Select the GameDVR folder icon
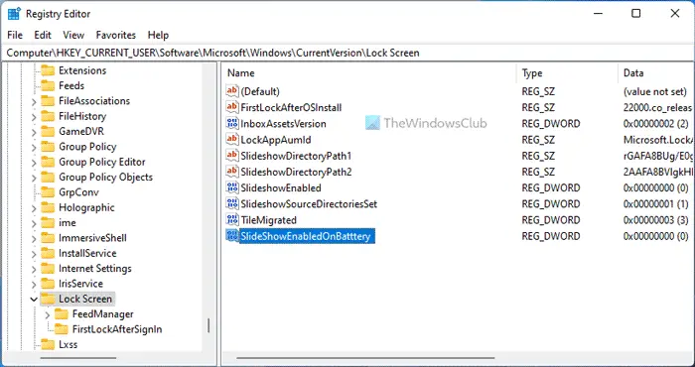The width and height of the screenshot is (695, 367). click(48, 132)
